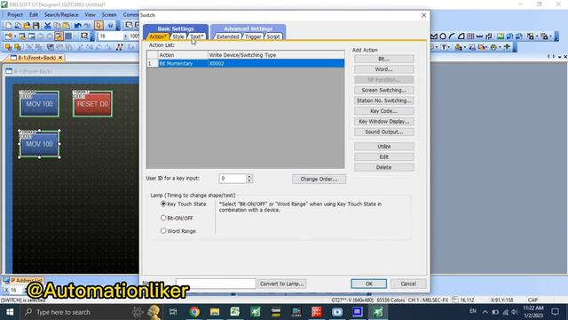Click Station No. Switching... button

pyautogui.click(x=384, y=100)
